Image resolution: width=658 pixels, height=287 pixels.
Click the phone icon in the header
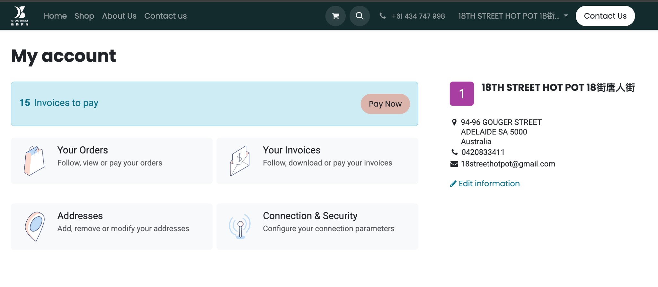pyautogui.click(x=382, y=15)
